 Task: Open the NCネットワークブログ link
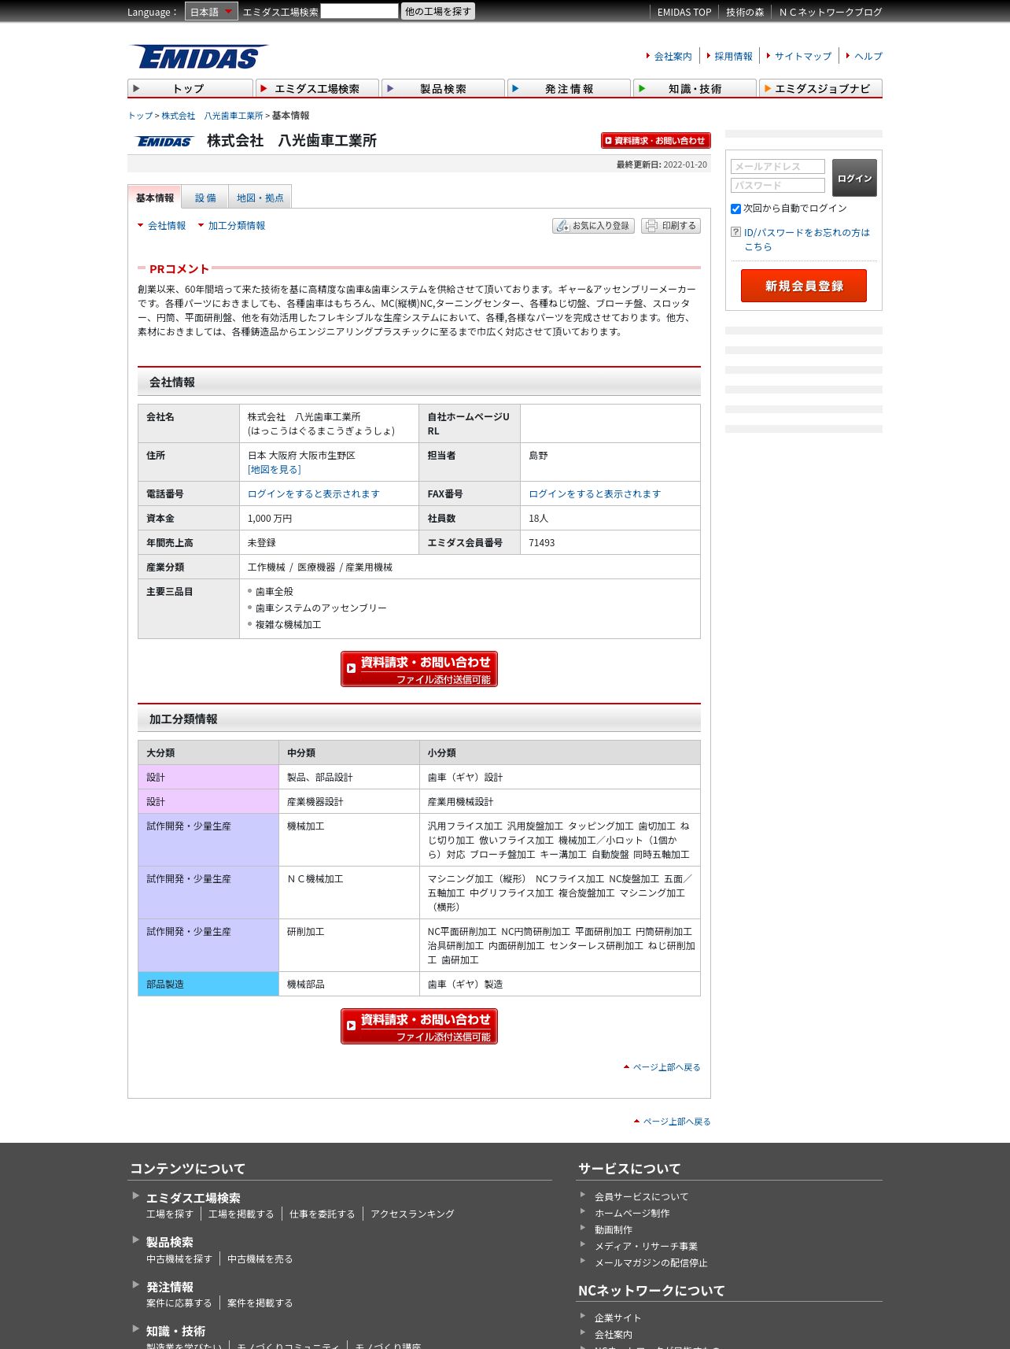point(831,12)
